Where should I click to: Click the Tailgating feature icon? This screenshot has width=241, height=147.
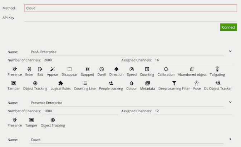[217, 69]
